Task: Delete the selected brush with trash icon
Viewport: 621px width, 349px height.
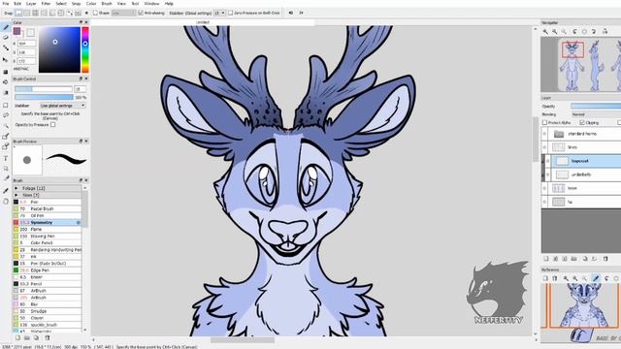Action: (48, 338)
